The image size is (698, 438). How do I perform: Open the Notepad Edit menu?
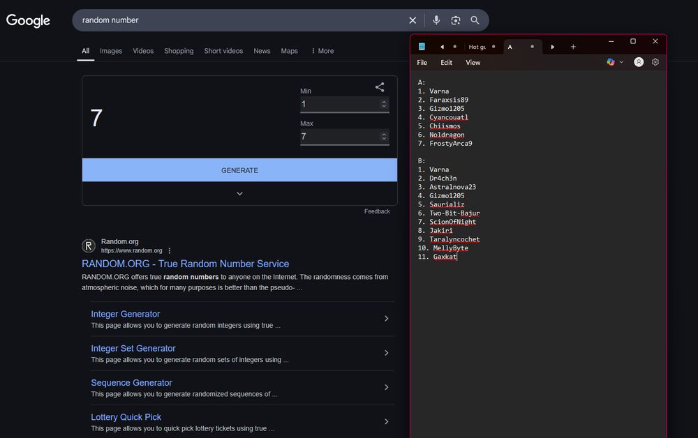click(x=446, y=63)
